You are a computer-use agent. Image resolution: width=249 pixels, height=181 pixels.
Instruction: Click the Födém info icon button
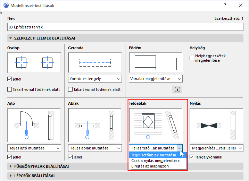177,89
